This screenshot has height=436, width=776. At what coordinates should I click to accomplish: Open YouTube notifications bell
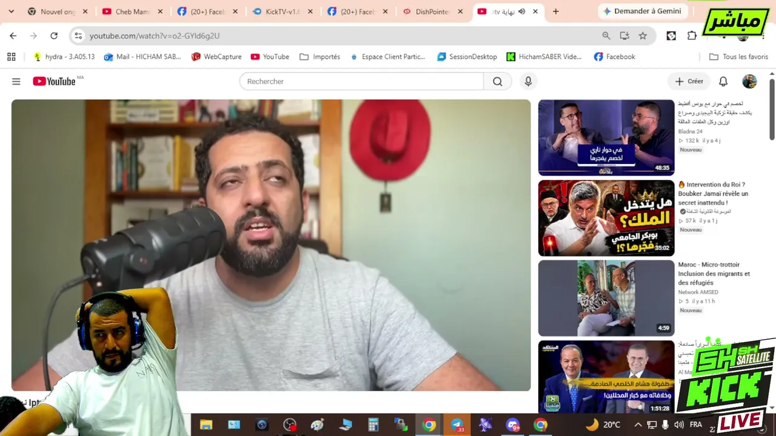[x=723, y=82]
